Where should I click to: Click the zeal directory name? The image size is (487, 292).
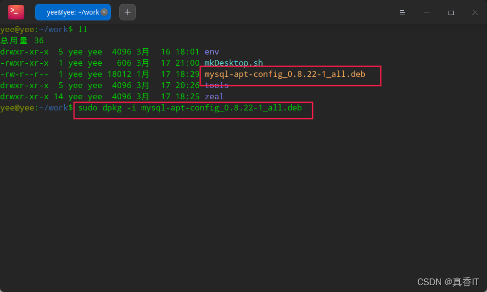(x=214, y=96)
